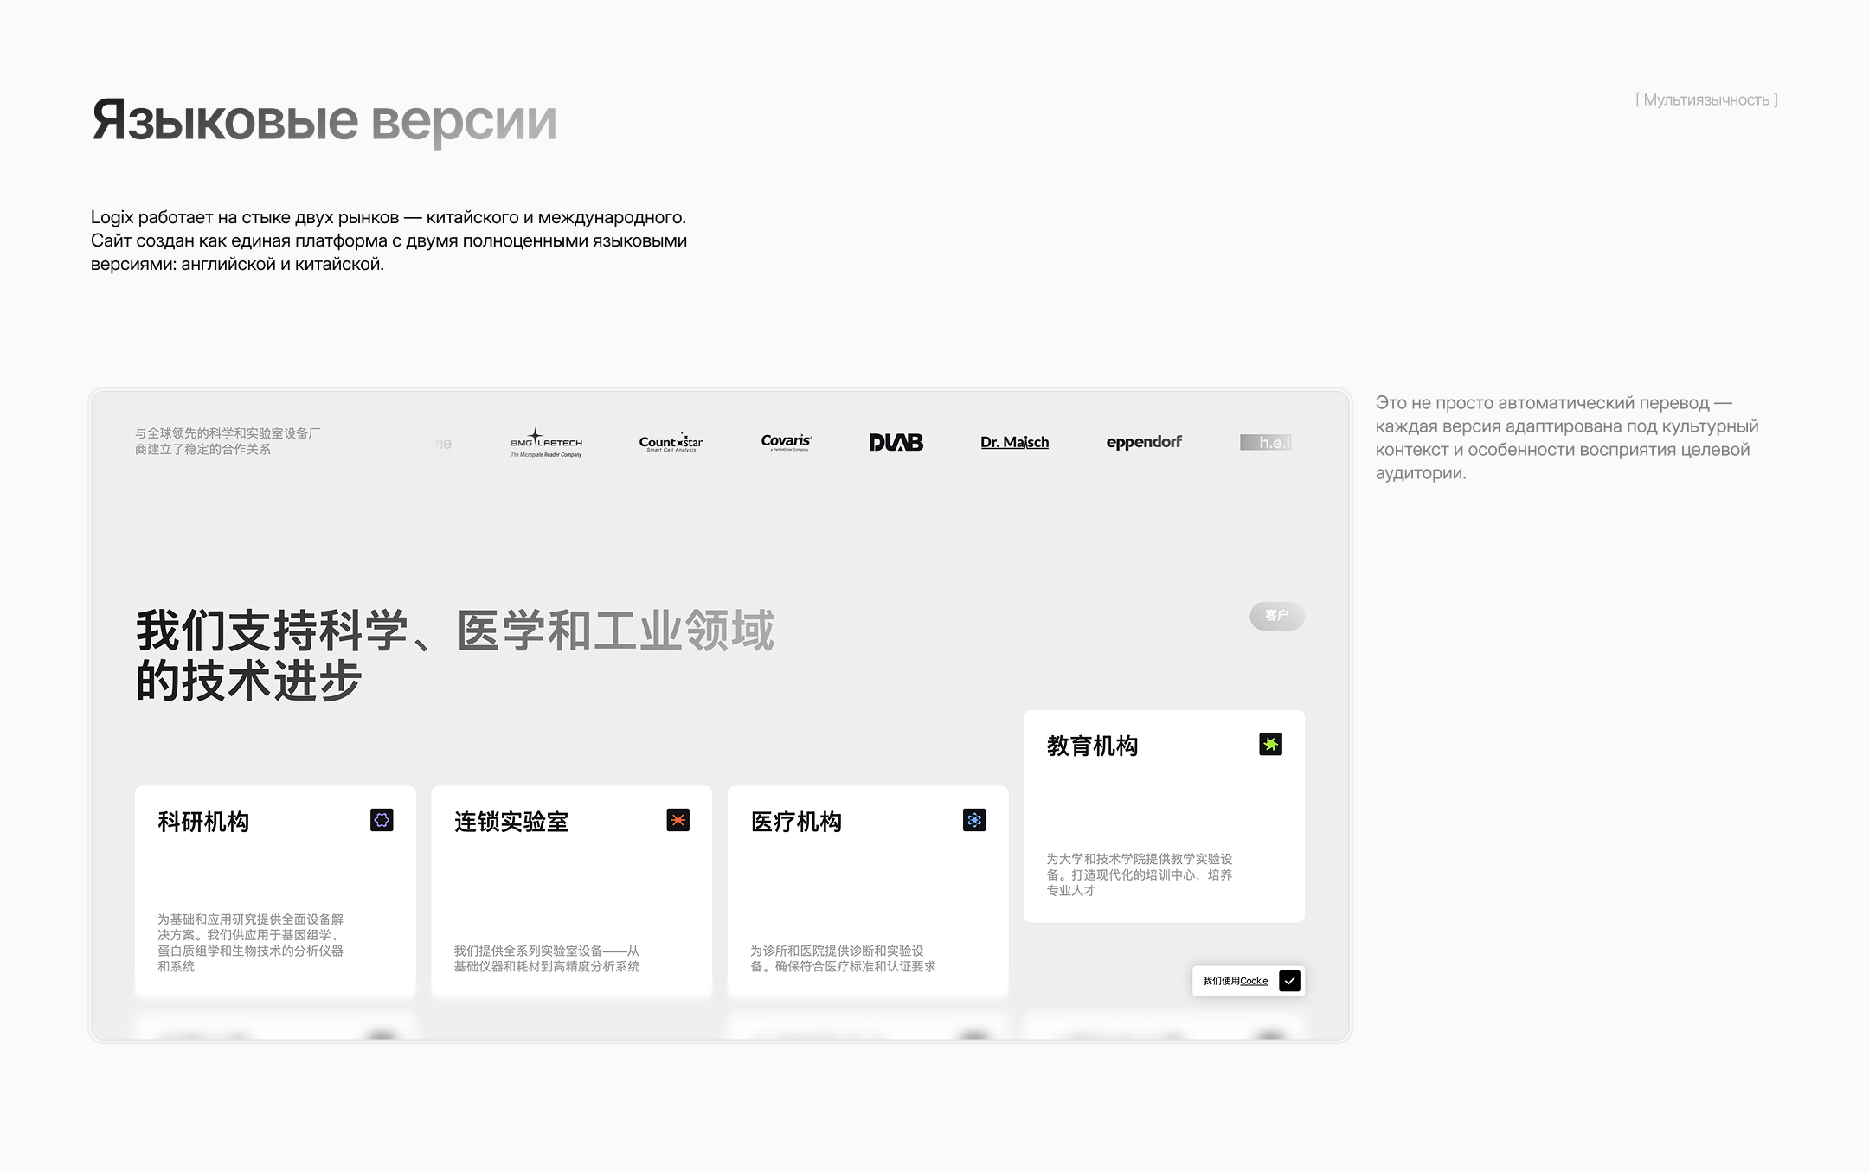
Task: Select the 医疗机构 card heading
Action: (x=796, y=822)
